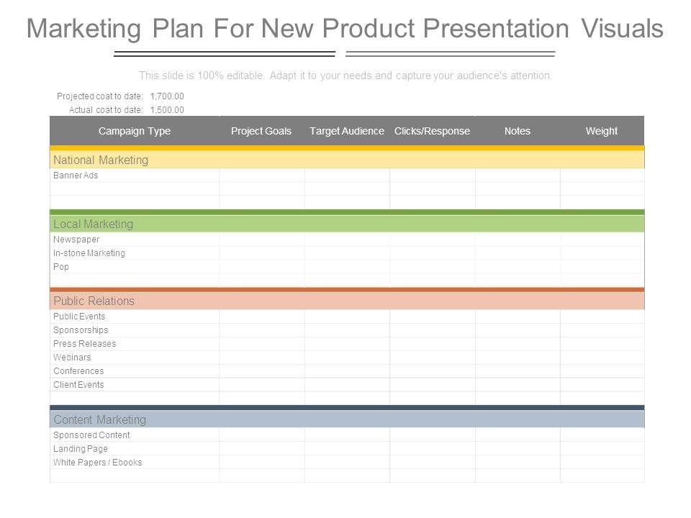The width and height of the screenshot is (691, 518).
Task: Click the Clicks/Response column header
Action: (x=432, y=131)
